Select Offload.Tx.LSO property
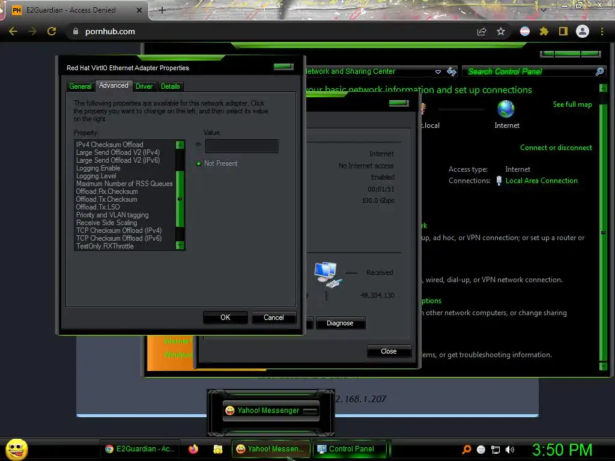This screenshot has width=615, height=461. coord(98,207)
